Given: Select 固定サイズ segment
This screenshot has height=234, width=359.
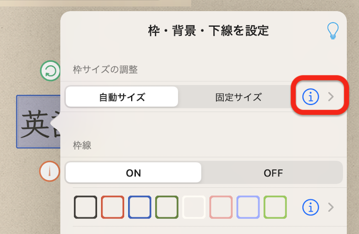Looking at the screenshot, I should tap(238, 97).
